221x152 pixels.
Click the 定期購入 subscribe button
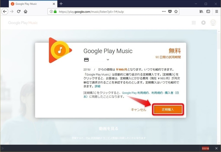[x=168, y=109]
